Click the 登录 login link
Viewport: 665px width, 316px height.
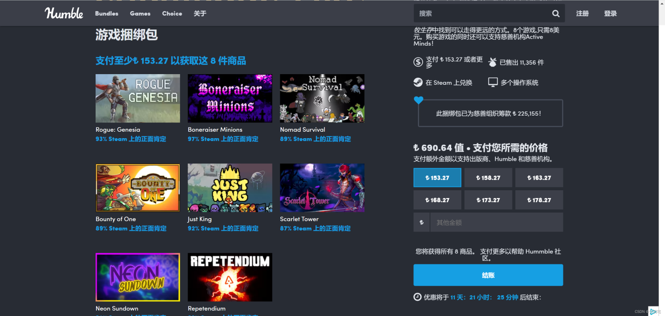click(611, 13)
